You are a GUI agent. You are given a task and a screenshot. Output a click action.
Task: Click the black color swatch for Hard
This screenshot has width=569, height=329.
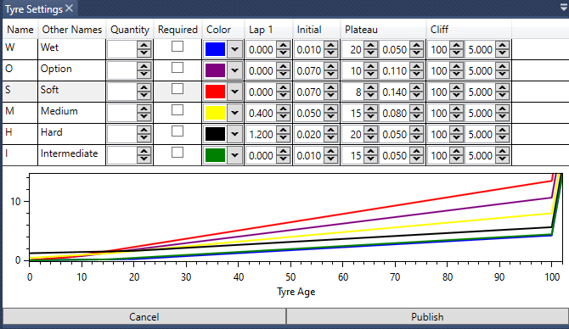coord(215,134)
